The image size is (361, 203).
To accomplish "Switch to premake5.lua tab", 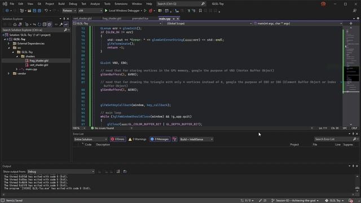I will coord(140,19).
